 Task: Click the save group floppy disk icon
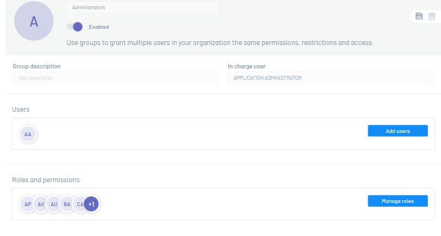point(419,16)
